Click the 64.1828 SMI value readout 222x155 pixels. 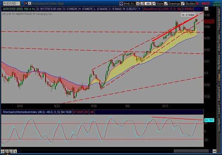[66, 112]
